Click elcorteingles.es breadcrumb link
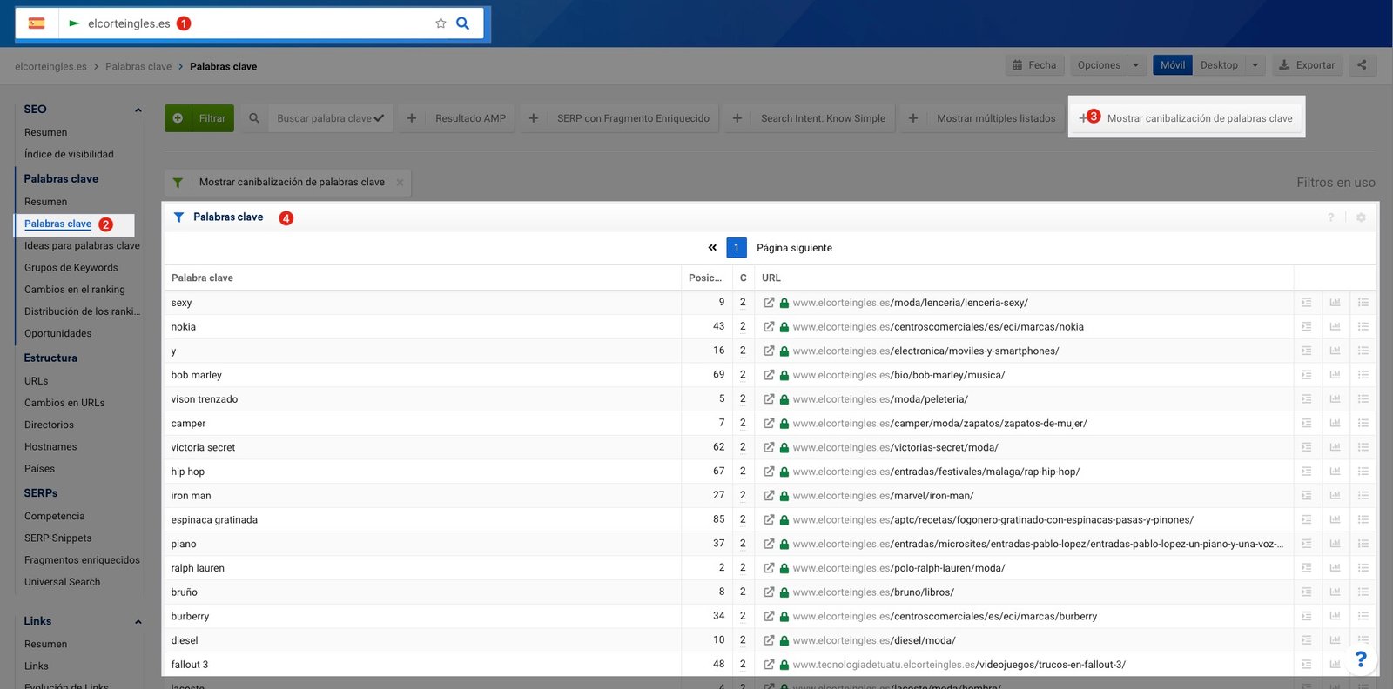The image size is (1393, 689). pos(50,66)
